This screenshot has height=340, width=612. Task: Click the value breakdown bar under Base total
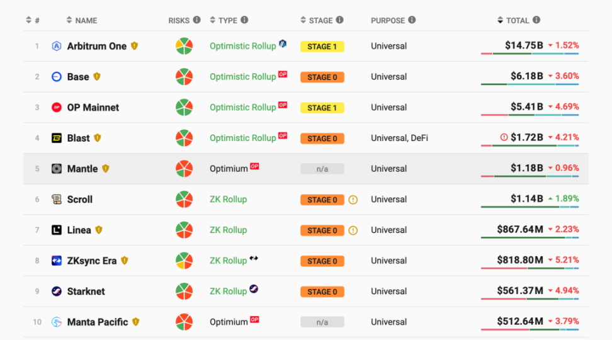coord(530,84)
